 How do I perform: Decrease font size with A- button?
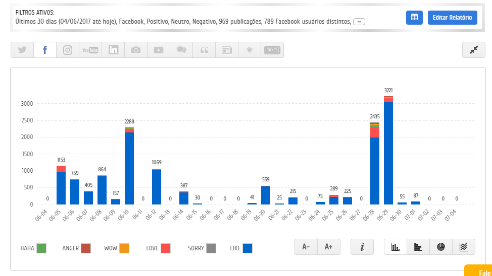click(x=306, y=247)
